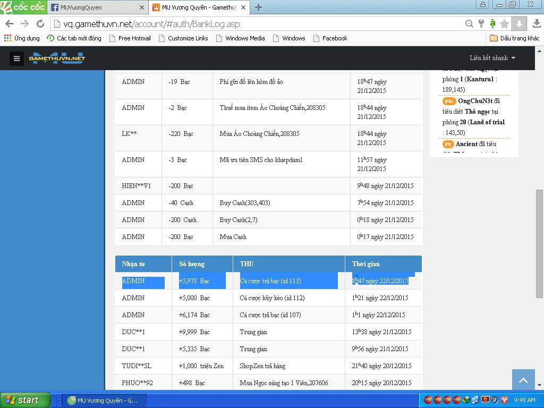Click the scroll-to-top arrow button
The height and width of the screenshot is (408, 544).
pos(523,380)
